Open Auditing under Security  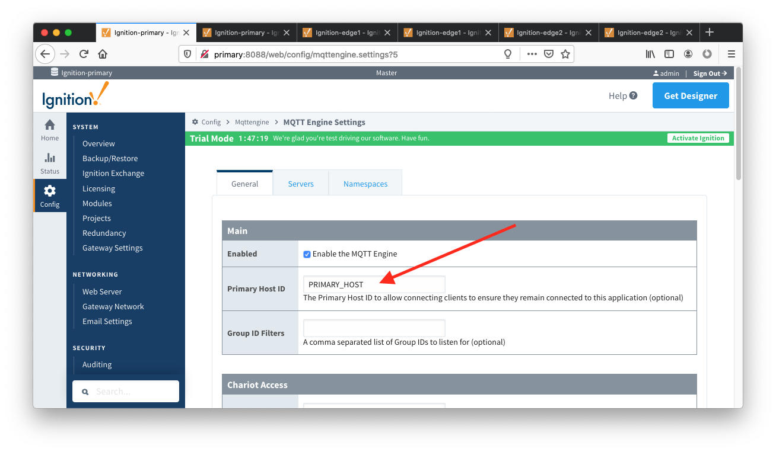coord(97,364)
